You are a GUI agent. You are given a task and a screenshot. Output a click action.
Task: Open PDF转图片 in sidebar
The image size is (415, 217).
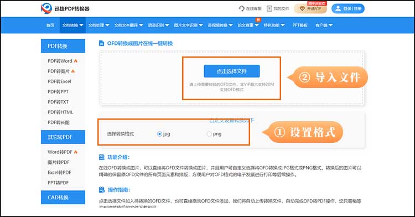(x=58, y=71)
